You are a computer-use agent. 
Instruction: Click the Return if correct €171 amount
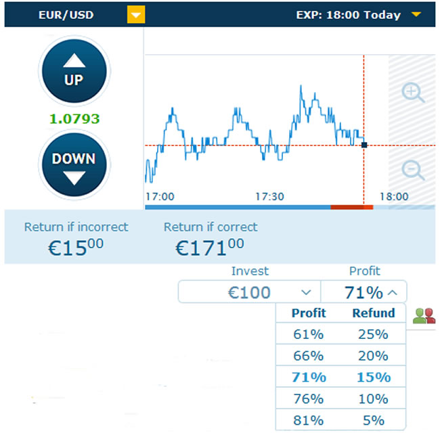point(209,248)
